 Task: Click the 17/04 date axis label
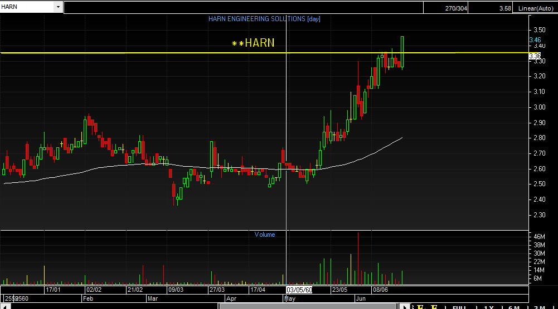tap(258, 290)
